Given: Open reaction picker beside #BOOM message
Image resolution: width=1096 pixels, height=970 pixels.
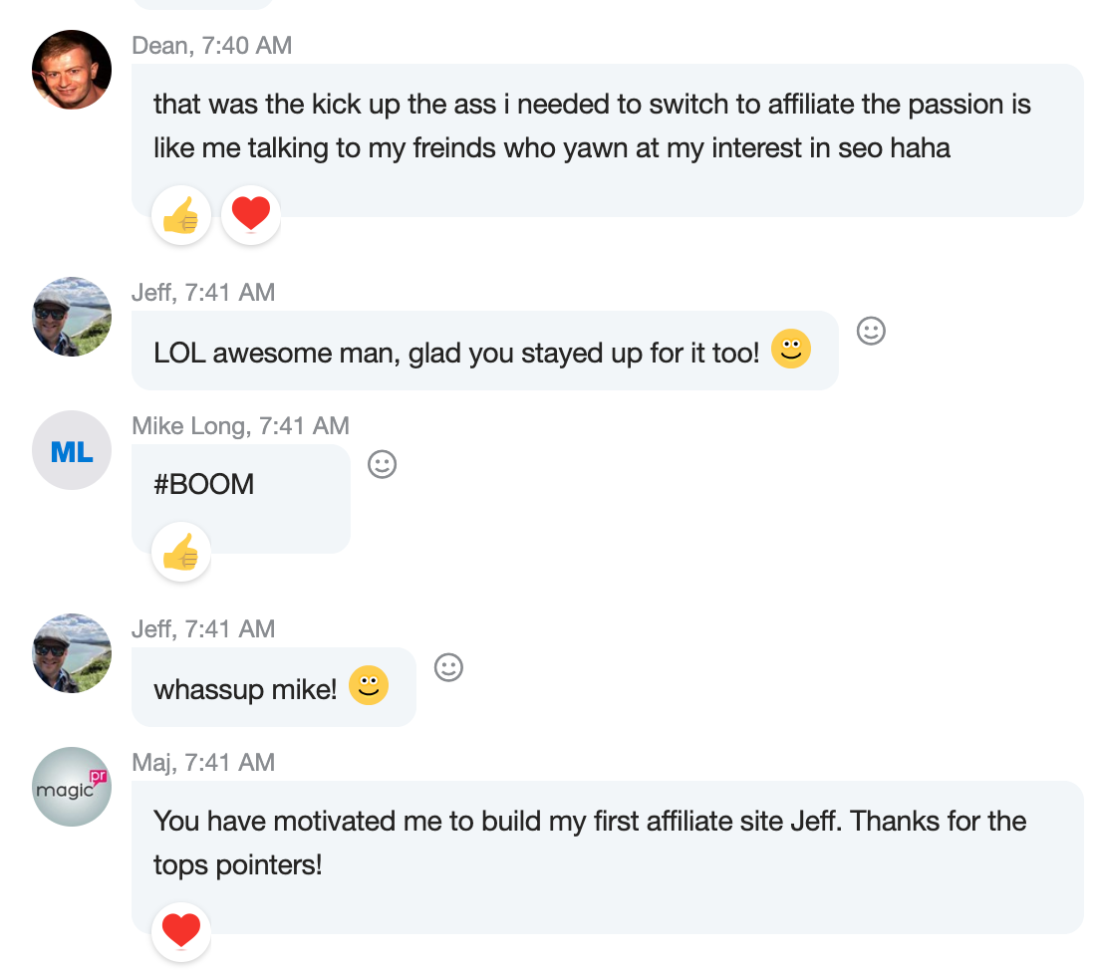Looking at the screenshot, I should [383, 464].
